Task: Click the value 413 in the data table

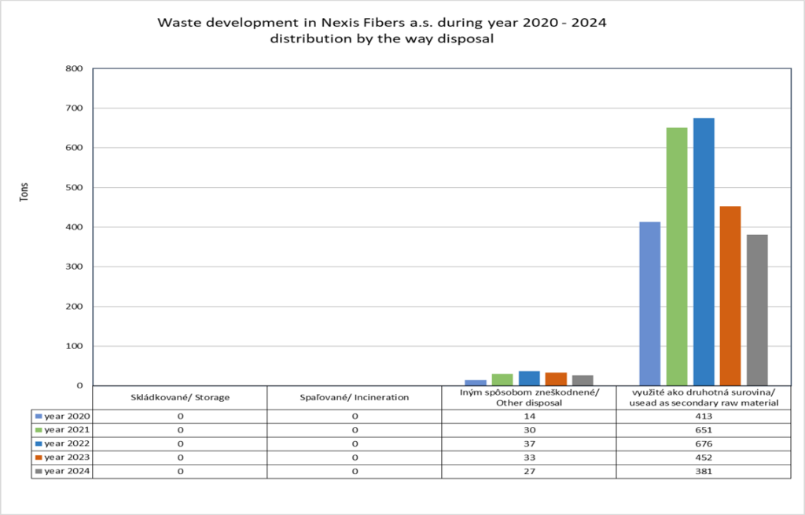Action: (x=704, y=417)
